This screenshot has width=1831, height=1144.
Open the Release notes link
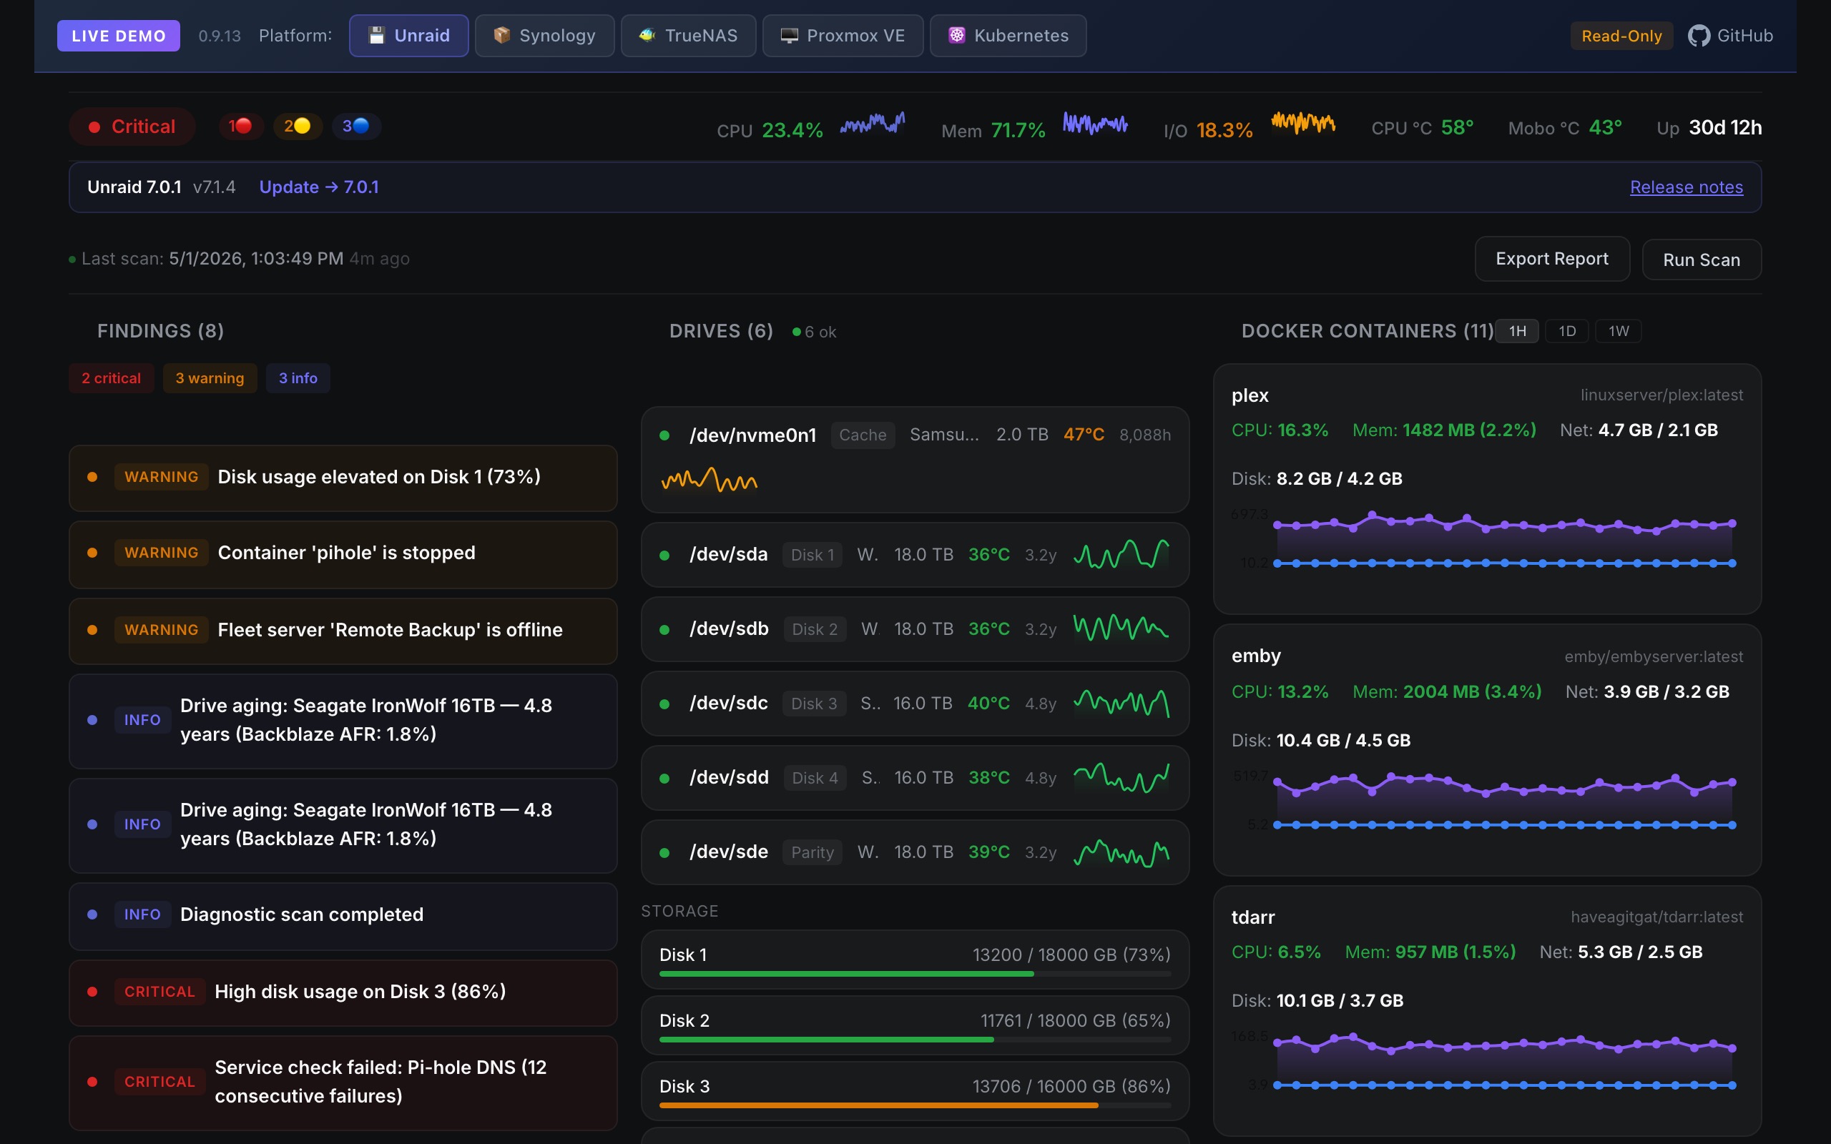pyautogui.click(x=1686, y=187)
